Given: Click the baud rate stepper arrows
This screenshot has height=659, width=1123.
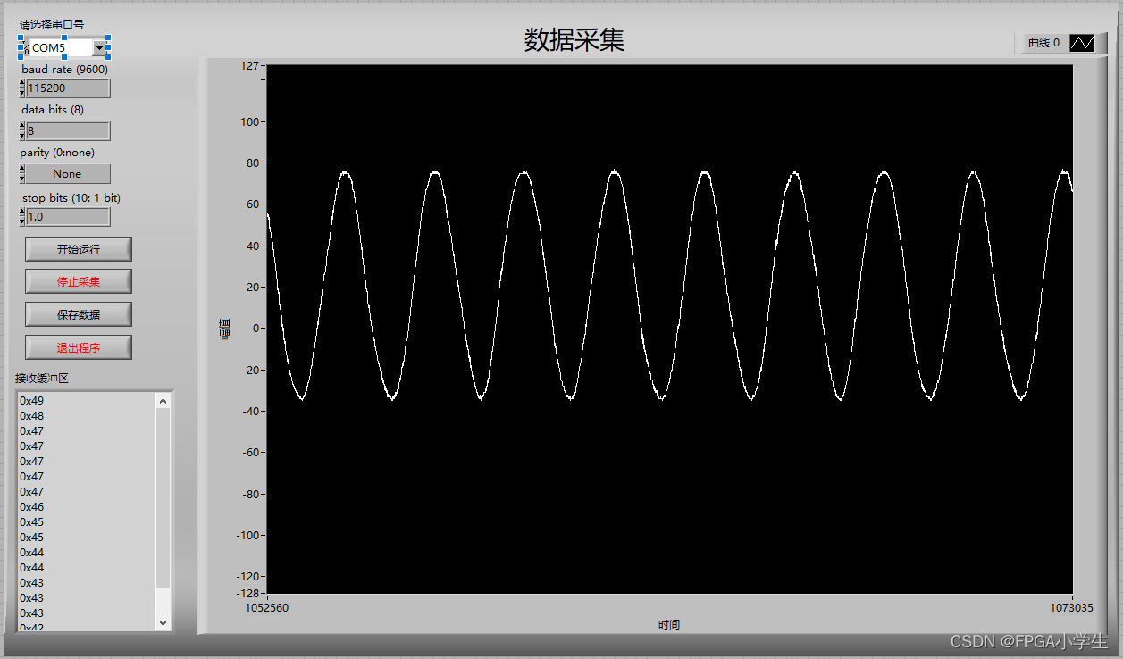Looking at the screenshot, I should click(x=21, y=88).
